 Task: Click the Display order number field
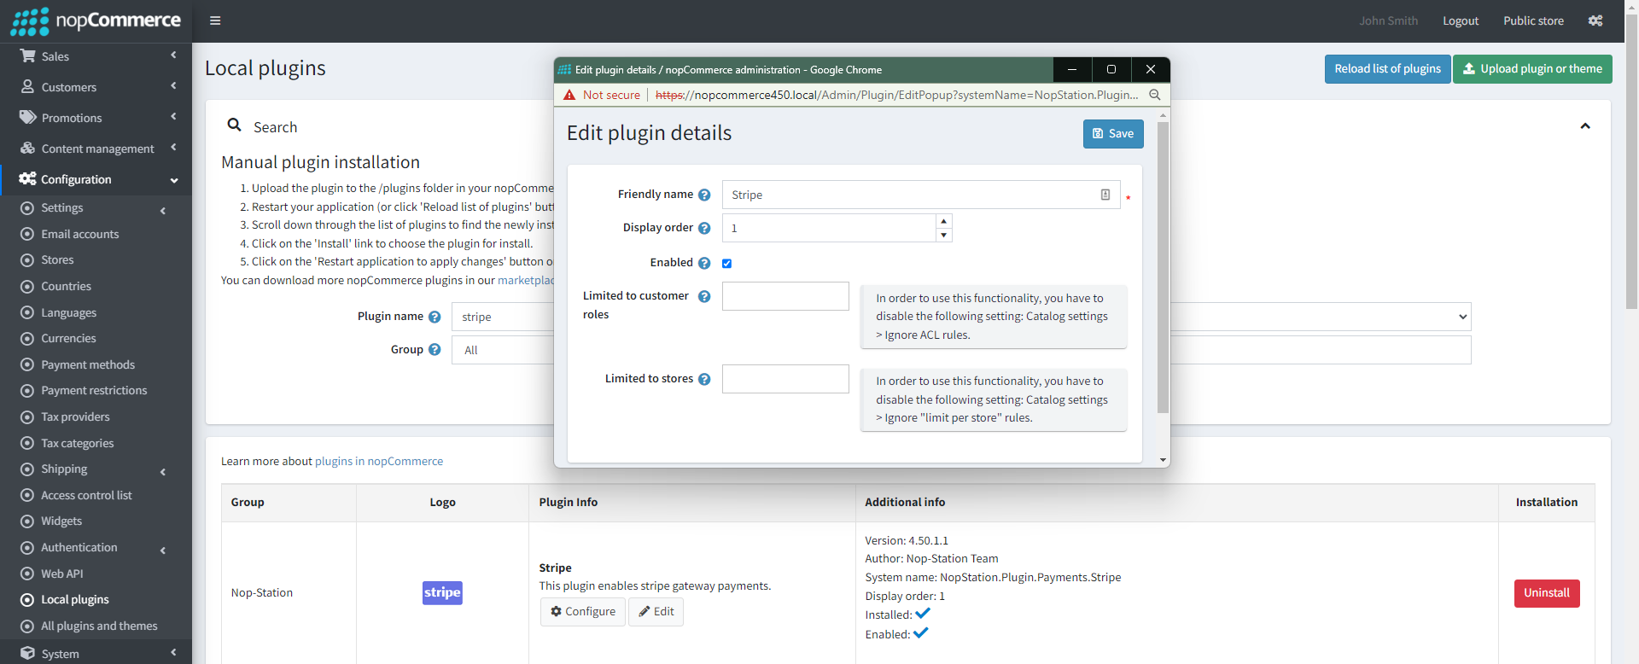(829, 228)
